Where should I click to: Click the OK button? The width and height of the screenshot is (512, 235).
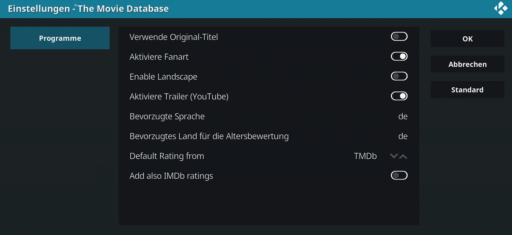pyautogui.click(x=467, y=39)
